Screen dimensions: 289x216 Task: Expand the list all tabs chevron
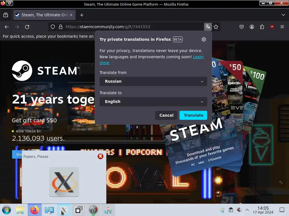(283, 15)
